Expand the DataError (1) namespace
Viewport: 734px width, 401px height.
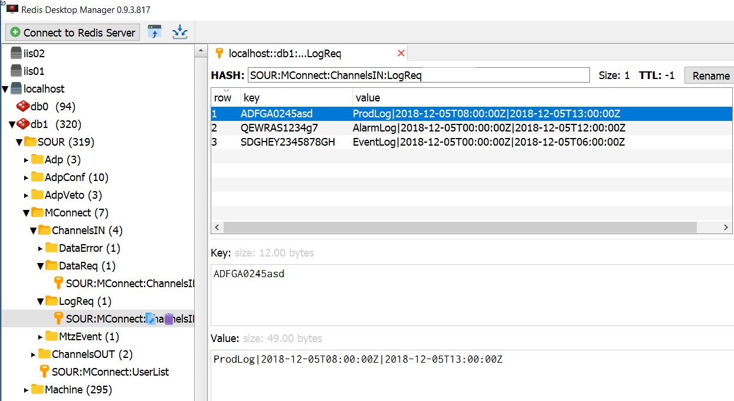click(41, 248)
